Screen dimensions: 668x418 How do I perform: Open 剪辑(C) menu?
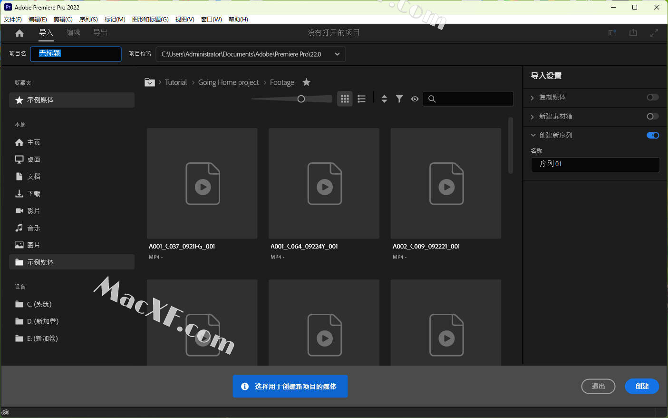click(x=63, y=20)
